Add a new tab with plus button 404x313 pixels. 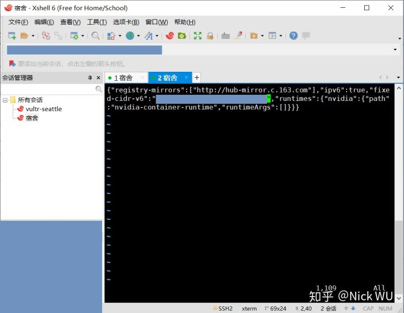click(196, 77)
